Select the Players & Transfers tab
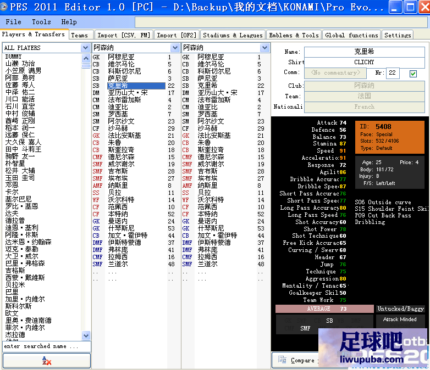This screenshot has width=430, height=370. coord(34,34)
